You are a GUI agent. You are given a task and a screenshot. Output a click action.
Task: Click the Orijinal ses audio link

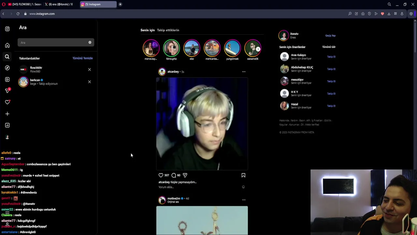pyautogui.click(x=173, y=202)
